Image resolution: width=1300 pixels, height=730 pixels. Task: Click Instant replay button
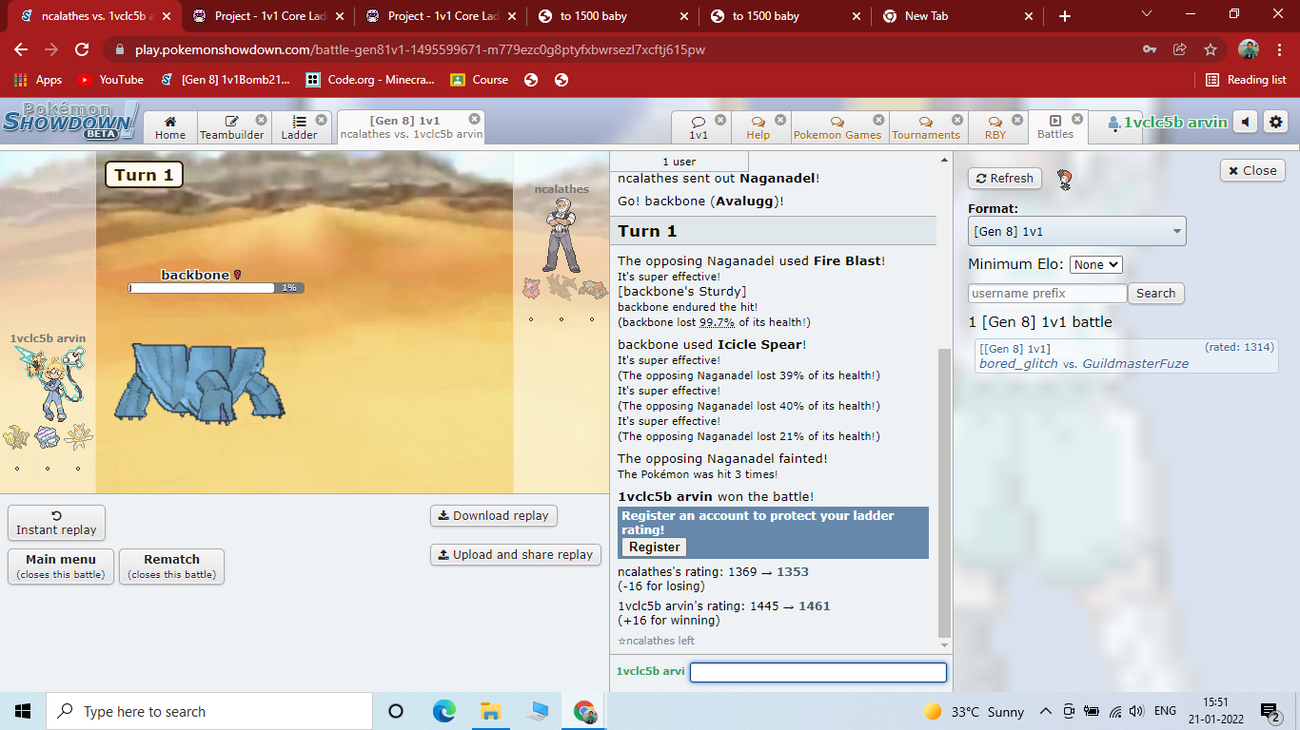coord(56,523)
